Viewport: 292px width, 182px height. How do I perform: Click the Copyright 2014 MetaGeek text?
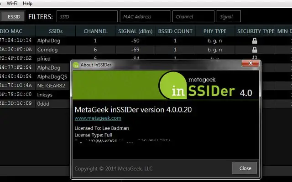pos(114,169)
